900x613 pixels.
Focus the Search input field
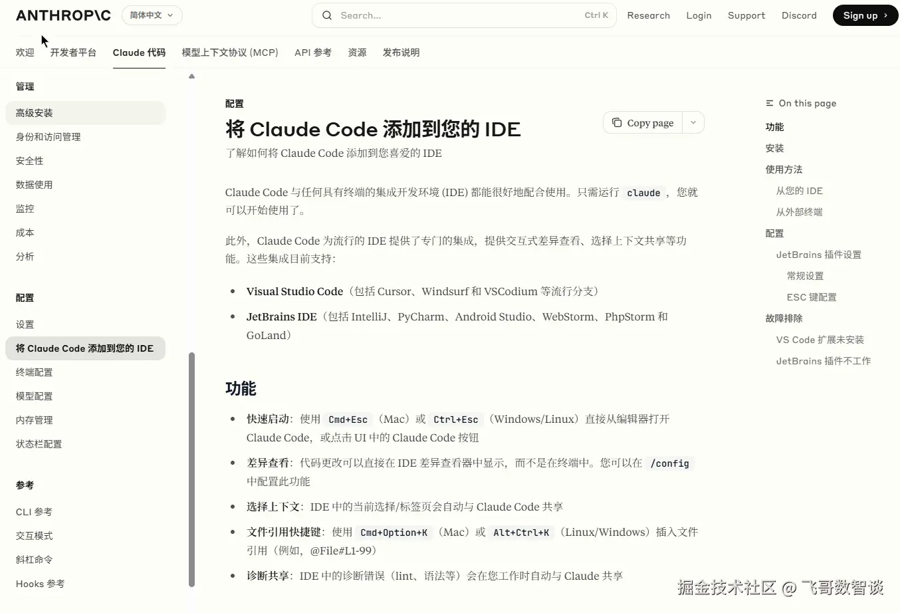(x=464, y=15)
